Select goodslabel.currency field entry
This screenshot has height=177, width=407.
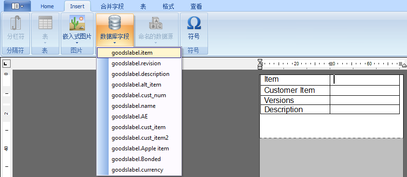coord(139,170)
